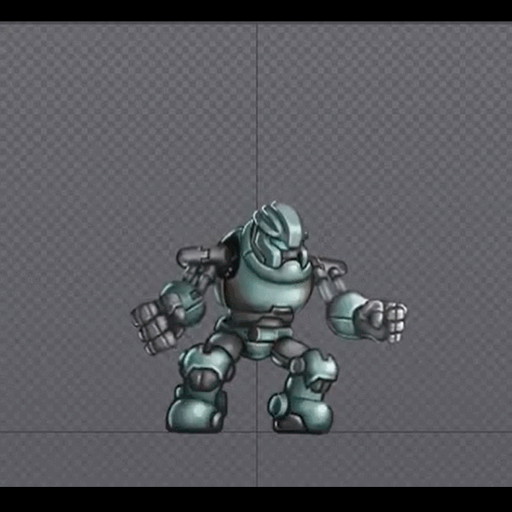Select the robot's right foot boot
This screenshot has width=512, height=512.
click(x=302, y=414)
